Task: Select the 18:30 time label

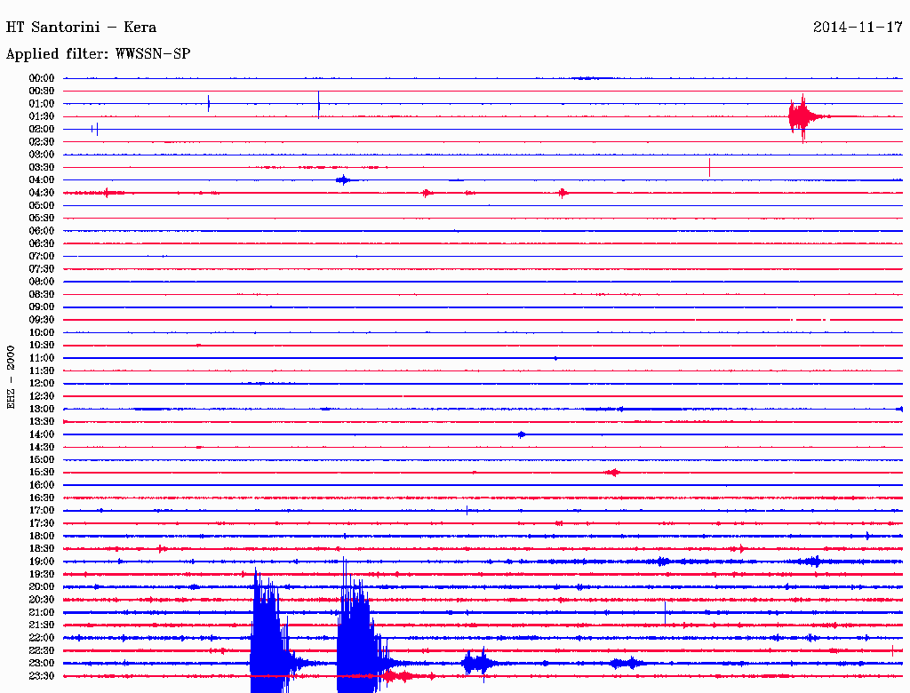Action: (x=42, y=548)
